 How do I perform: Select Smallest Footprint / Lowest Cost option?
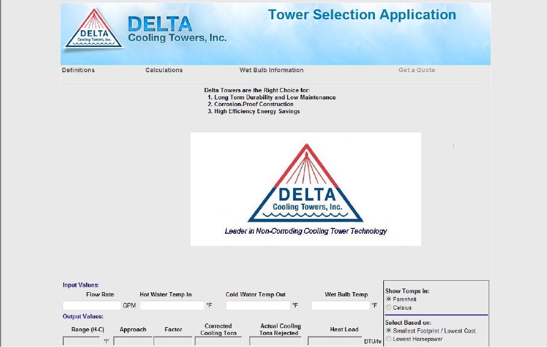389,330
